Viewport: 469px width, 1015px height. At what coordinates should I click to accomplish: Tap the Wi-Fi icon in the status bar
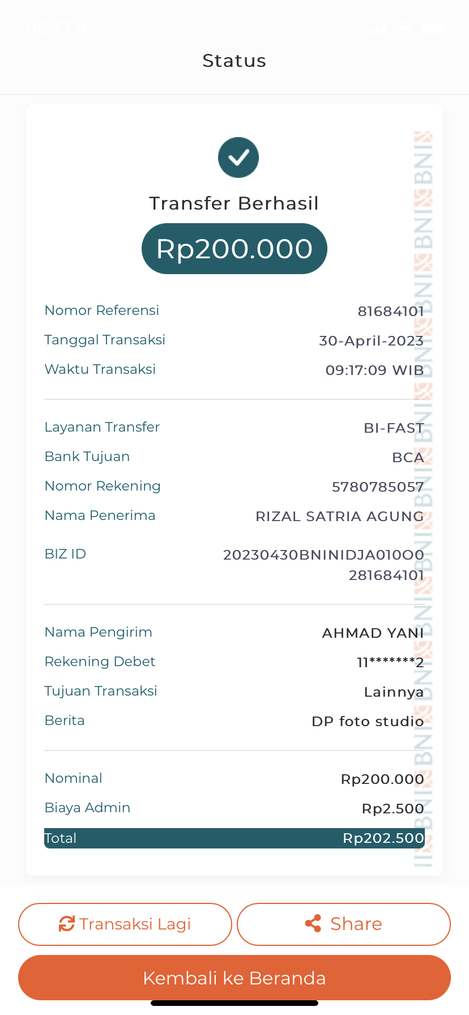coord(404,28)
